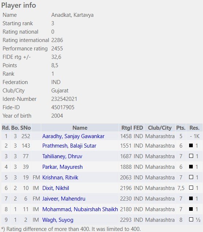Click white piece icon in Wagh row
203x232 pixels.
coord(191,220)
